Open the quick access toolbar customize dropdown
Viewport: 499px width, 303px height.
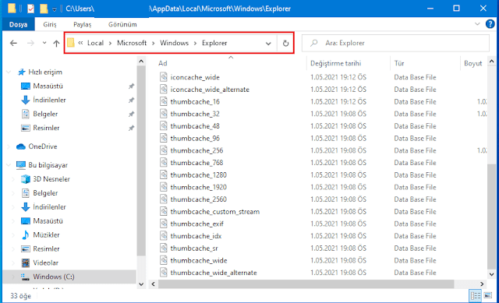point(55,9)
